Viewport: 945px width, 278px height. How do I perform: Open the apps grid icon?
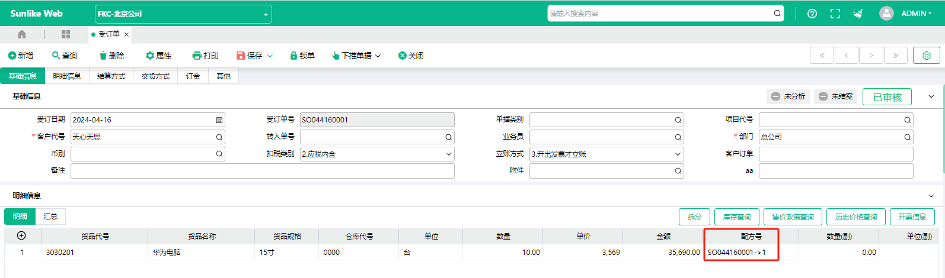66,34
